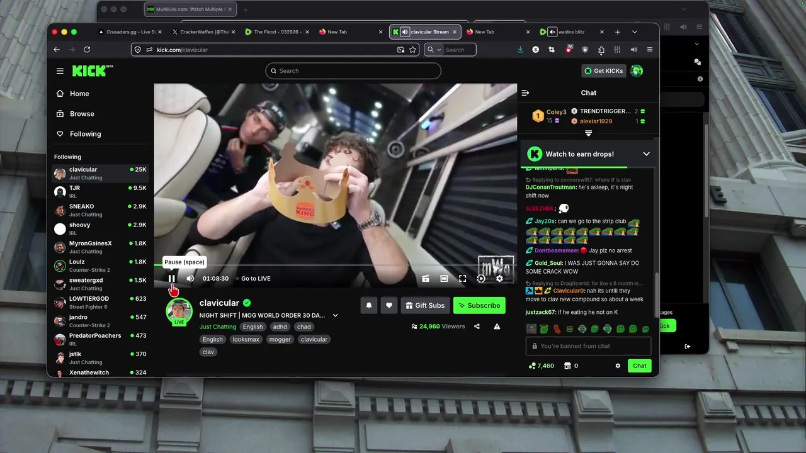The image size is (806, 453).
Task: Click the green Subscribe button
Action: tap(479, 305)
